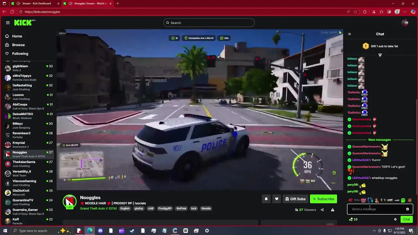Click Gift 1 sub to take 1st
Viewport: 418px width, 235px height.
(380, 46)
